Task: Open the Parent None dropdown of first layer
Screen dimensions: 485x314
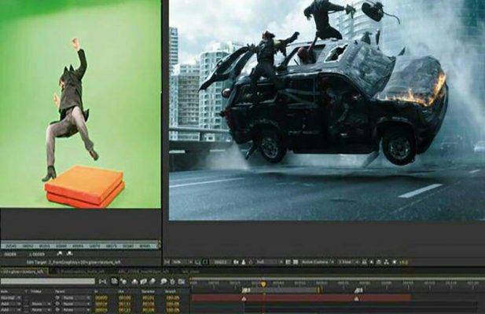Action: (77, 298)
